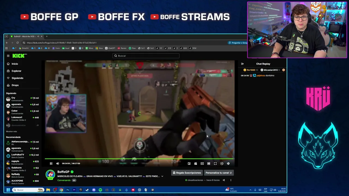Viewport: 349px width, 196px height.
Task: Open the taskbar weather widget
Action: (x=231, y=190)
